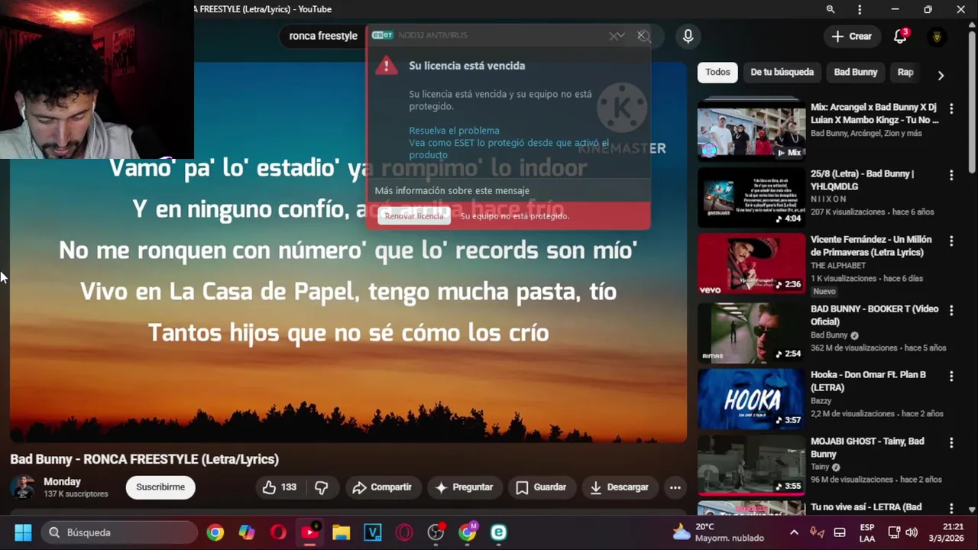Click 'Más información sobre este mensaje'
This screenshot has width=978, height=550.
click(x=452, y=191)
